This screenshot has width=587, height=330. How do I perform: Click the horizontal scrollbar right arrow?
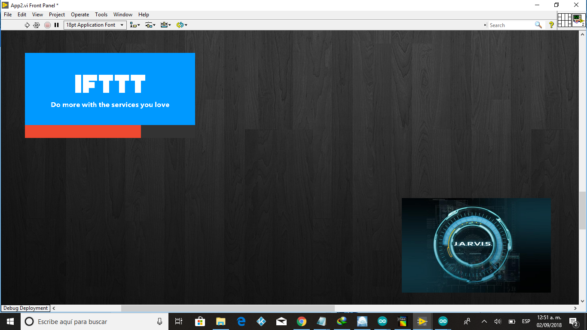(575, 308)
